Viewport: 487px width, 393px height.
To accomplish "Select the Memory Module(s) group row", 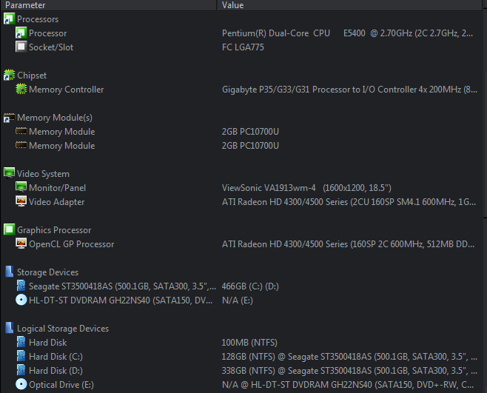I will (242, 118).
